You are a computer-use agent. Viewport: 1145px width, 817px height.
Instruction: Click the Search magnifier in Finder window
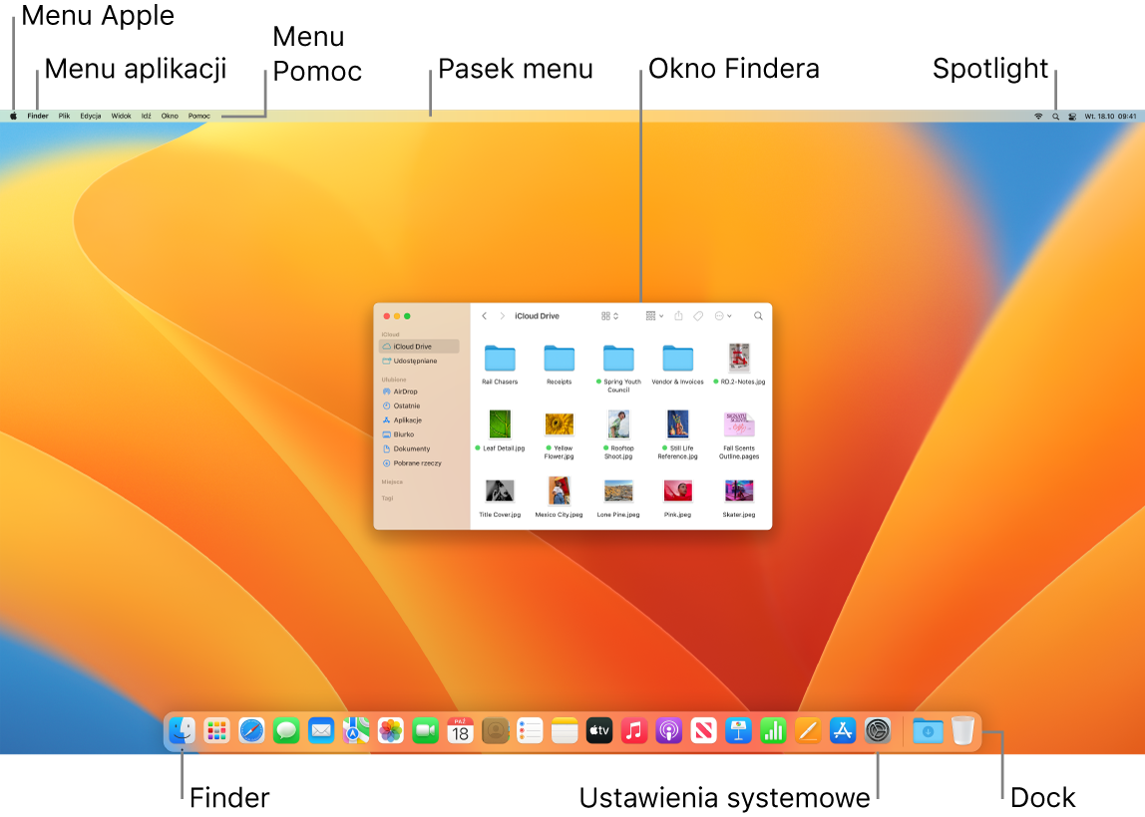tap(758, 315)
